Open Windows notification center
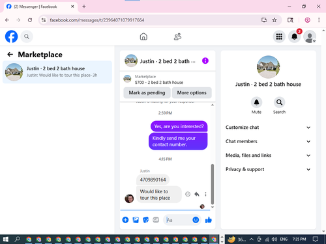Viewport: 326px width, 244px height. point(316,239)
